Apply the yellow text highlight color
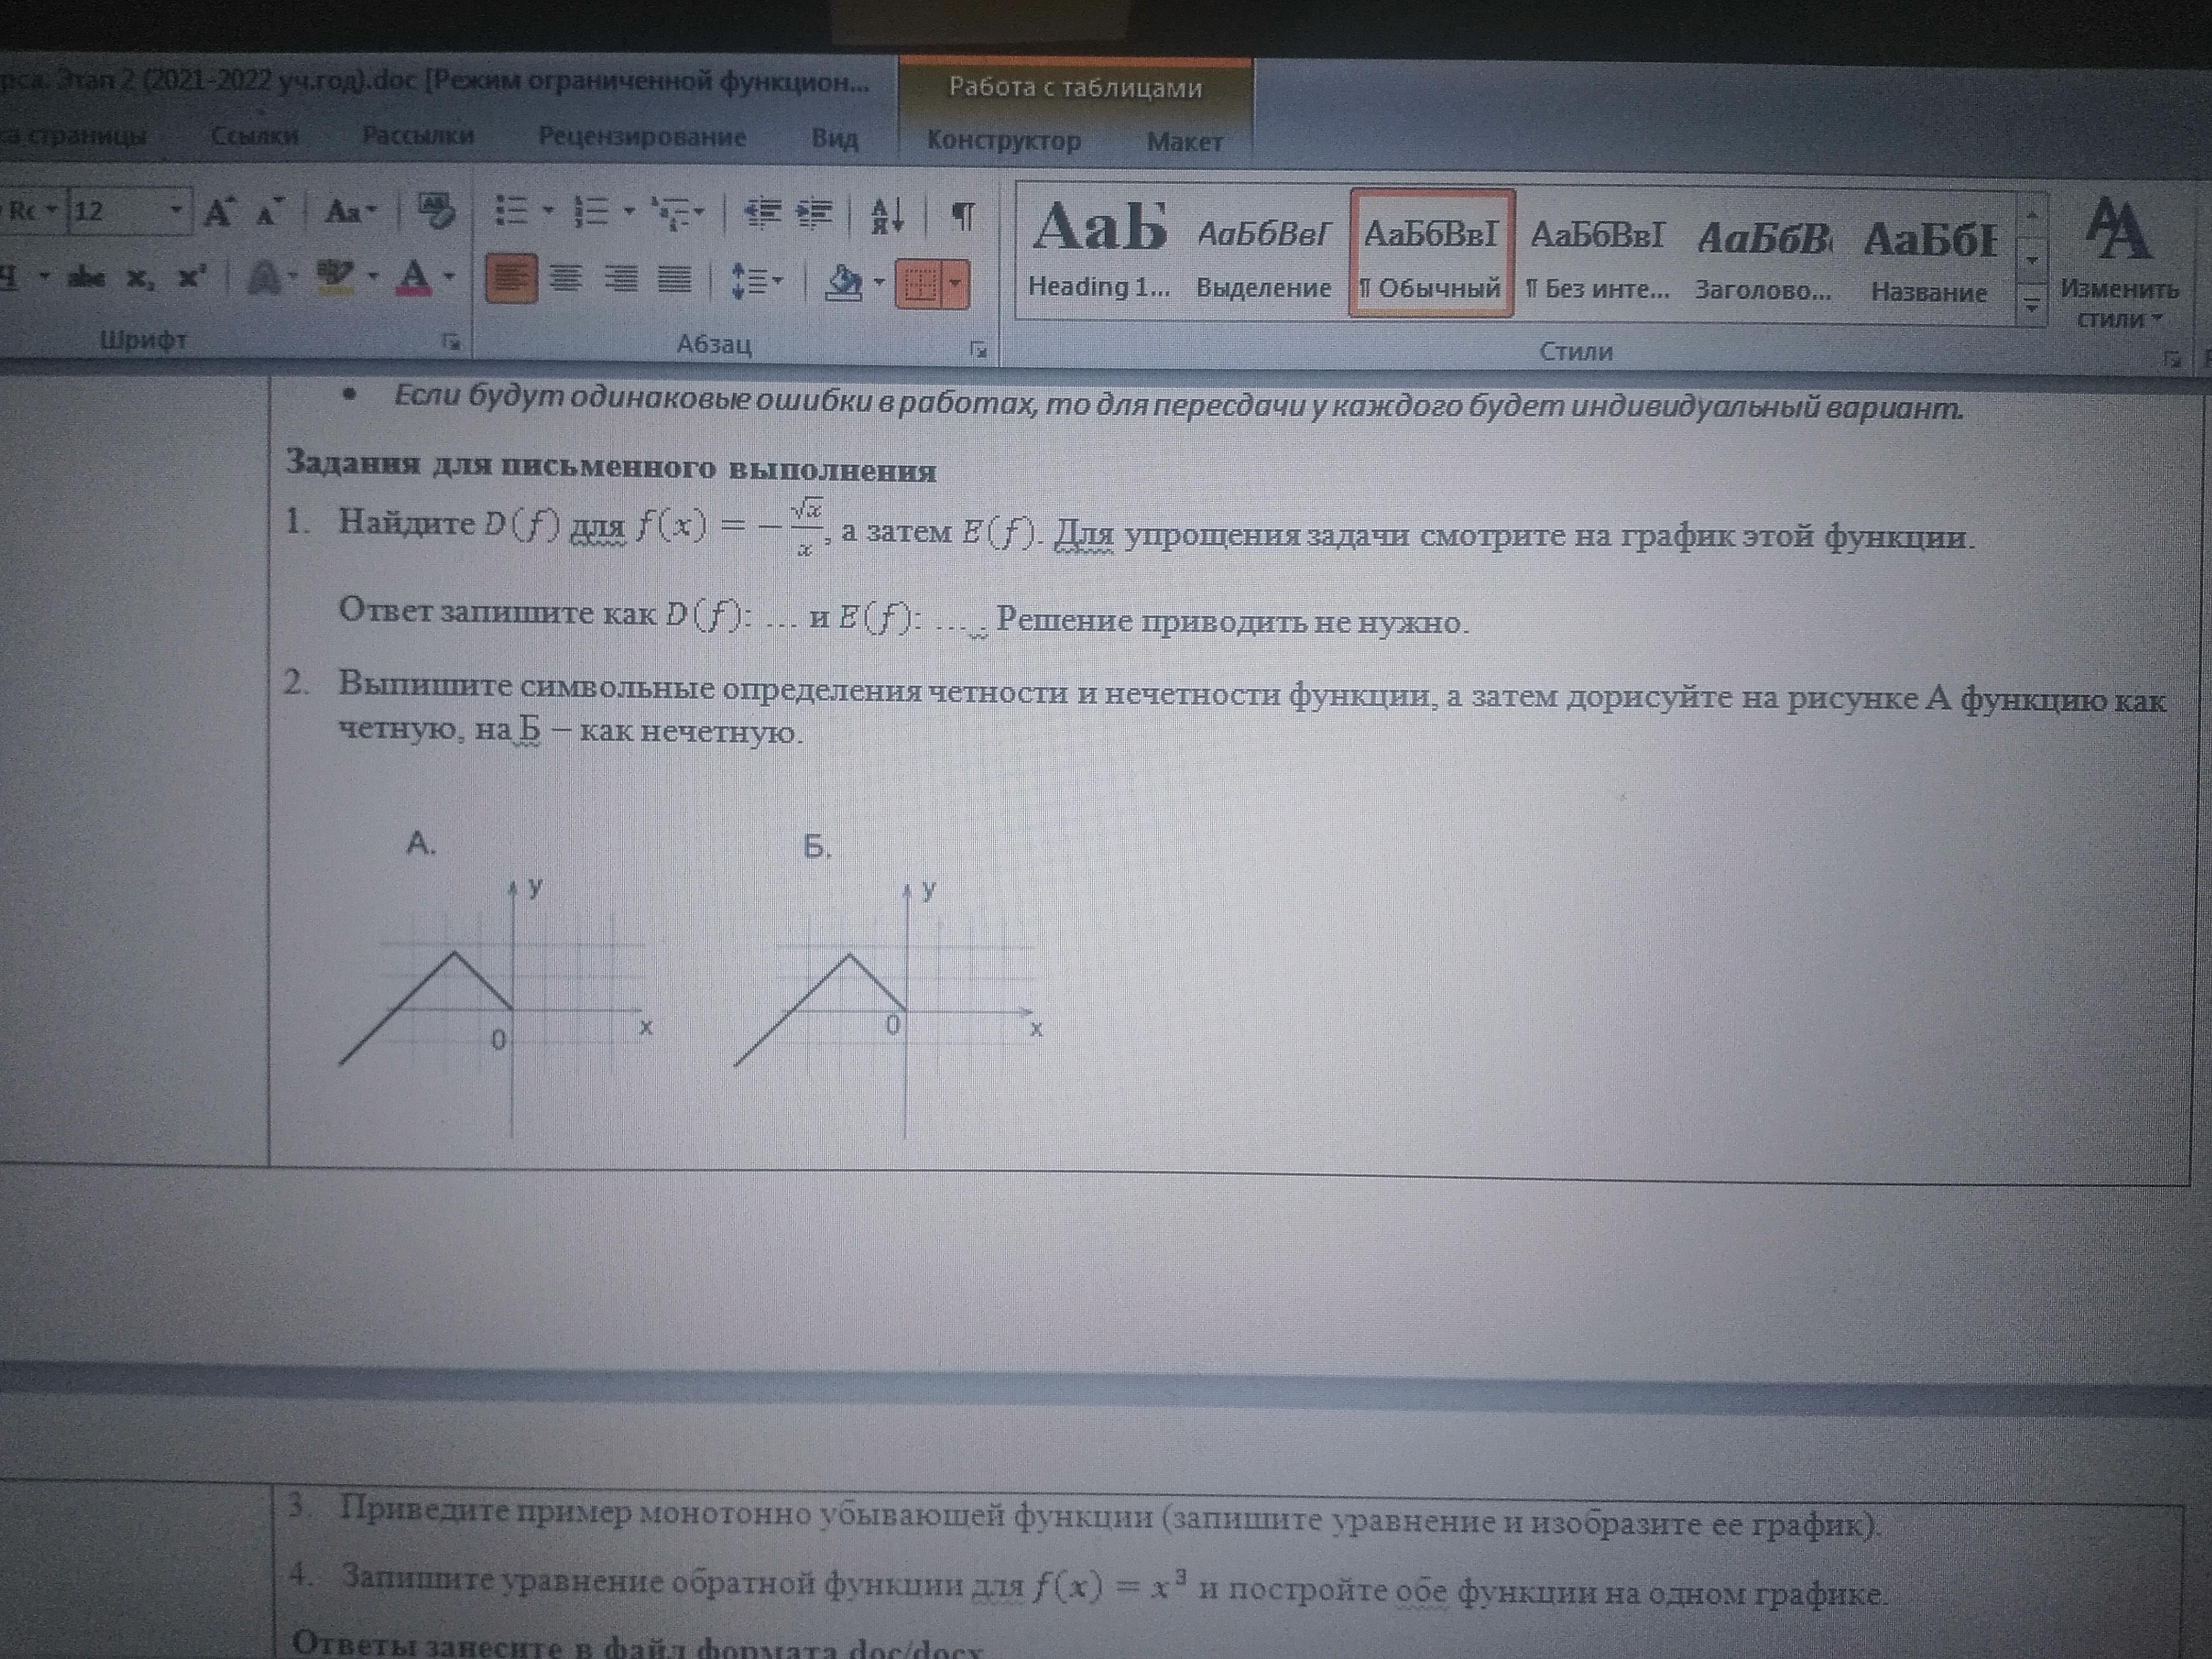 click(x=336, y=277)
